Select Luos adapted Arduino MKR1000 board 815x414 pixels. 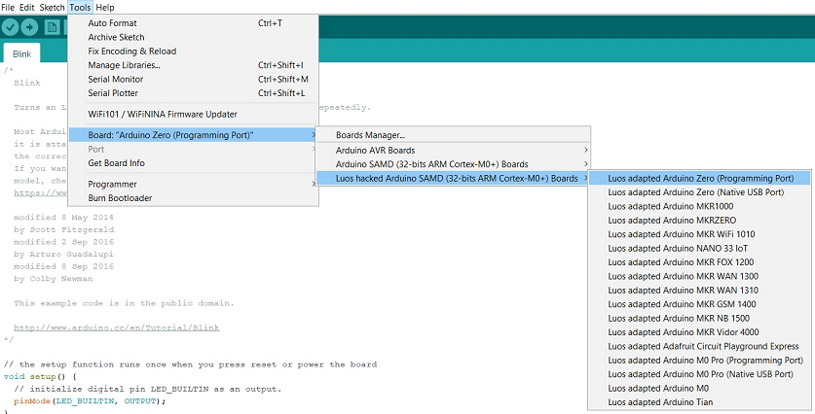[657, 206]
